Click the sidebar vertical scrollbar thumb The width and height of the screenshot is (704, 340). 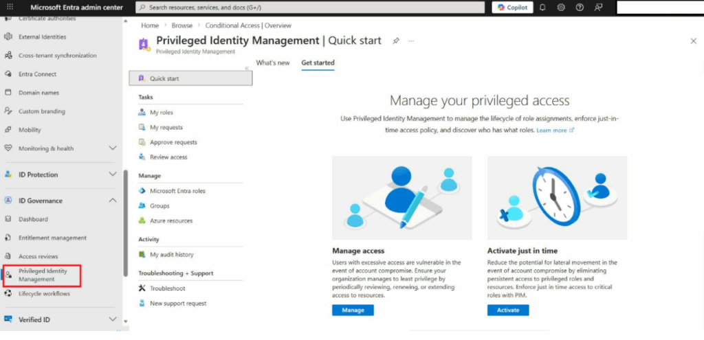(126, 223)
